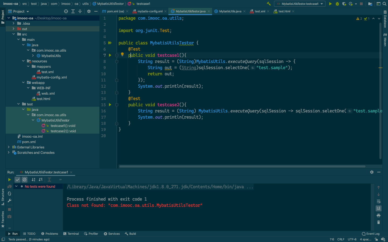Toggle the Maven side tool window
This screenshot has width=388, height=242.
click(x=385, y=40)
